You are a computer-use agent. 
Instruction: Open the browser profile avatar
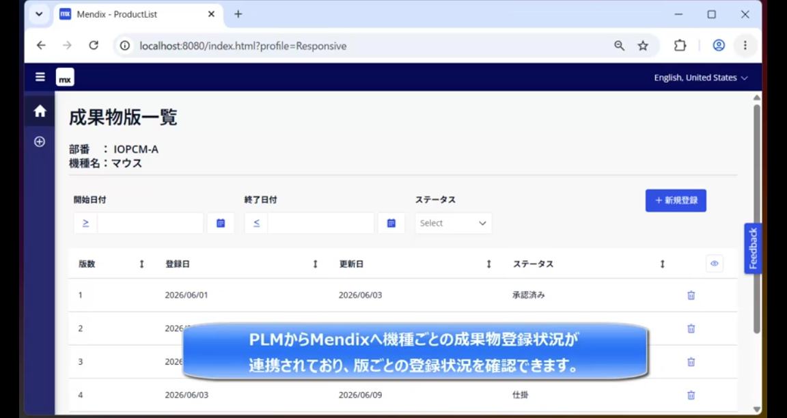coord(719,46)
